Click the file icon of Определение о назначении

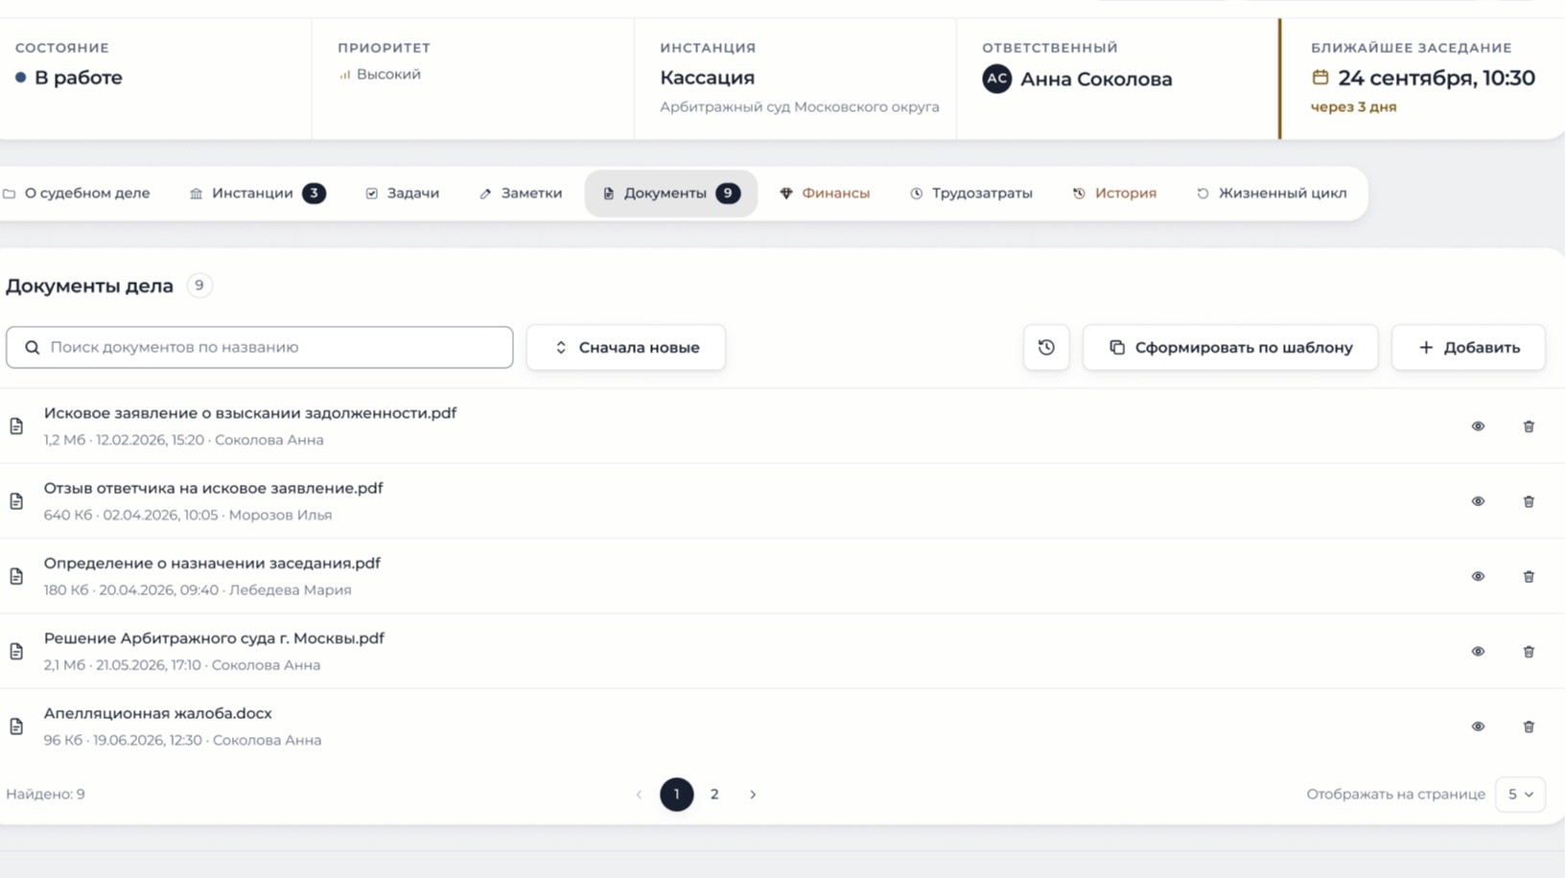pos(16,576)
